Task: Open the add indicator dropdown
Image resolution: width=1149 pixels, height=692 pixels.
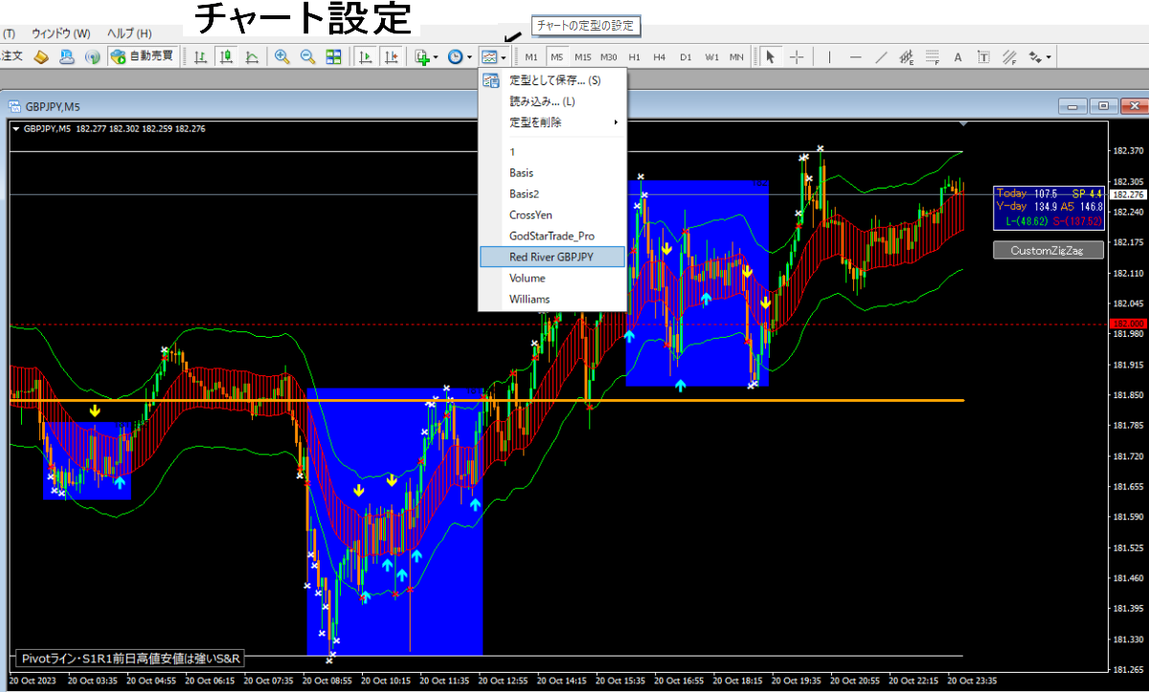Action: [x=426, y=56]
